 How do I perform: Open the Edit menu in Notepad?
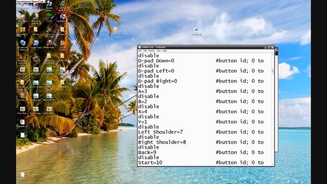click(145, 51)
